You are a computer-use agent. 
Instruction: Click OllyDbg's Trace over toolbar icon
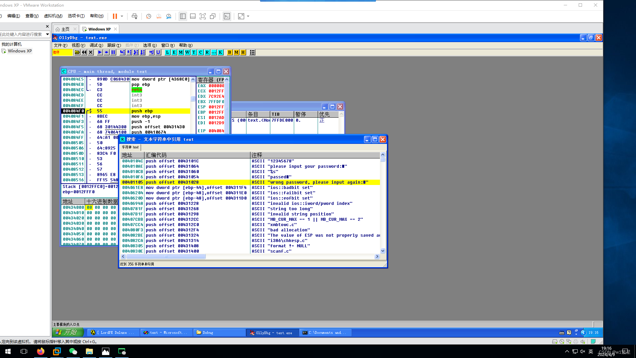point(142,52)
